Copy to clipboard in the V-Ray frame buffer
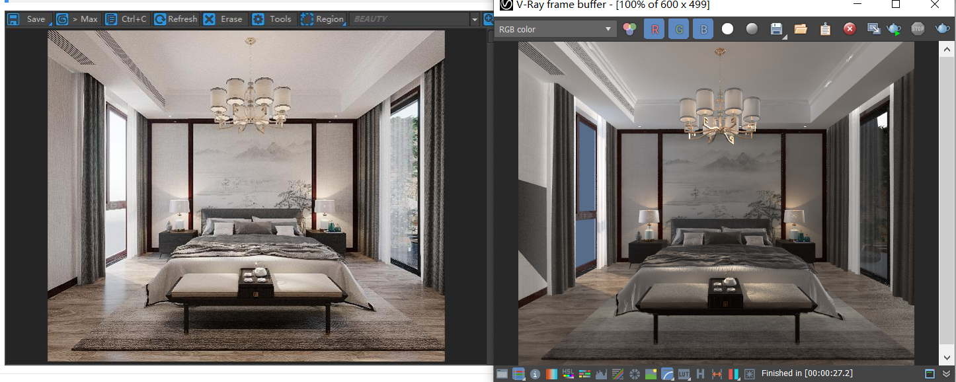 tap(825, 29)
